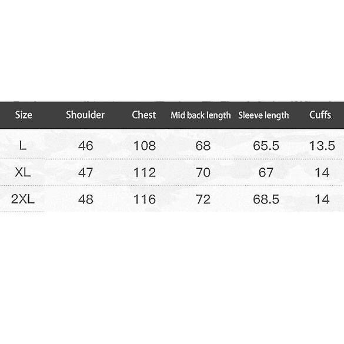Click sleeve length value 65.5
The image size is (344, 344).
(266, 146)
